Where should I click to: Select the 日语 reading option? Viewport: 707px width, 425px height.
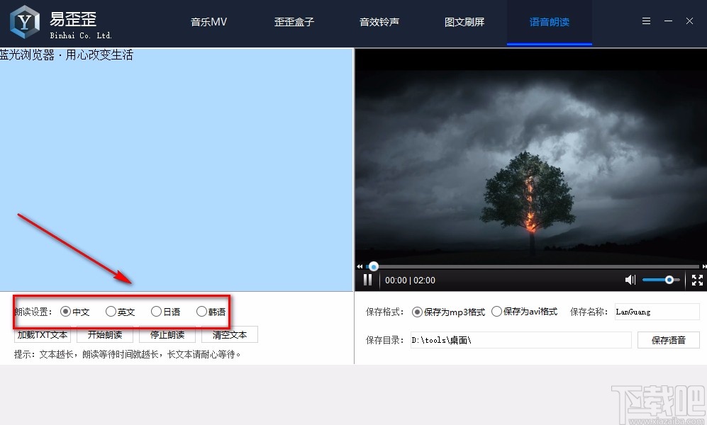coord(156,311)
